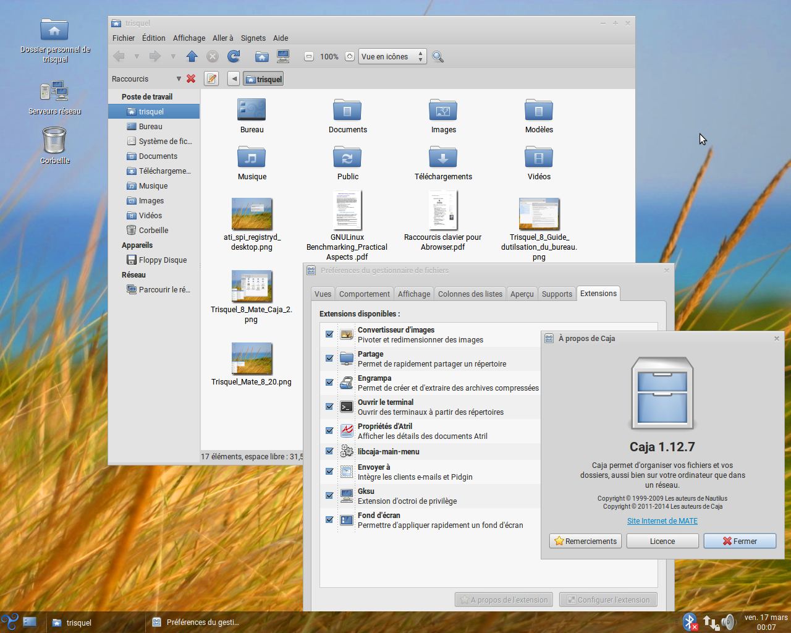Open the Signets menu
791x633 pixels.
(253, 38)
